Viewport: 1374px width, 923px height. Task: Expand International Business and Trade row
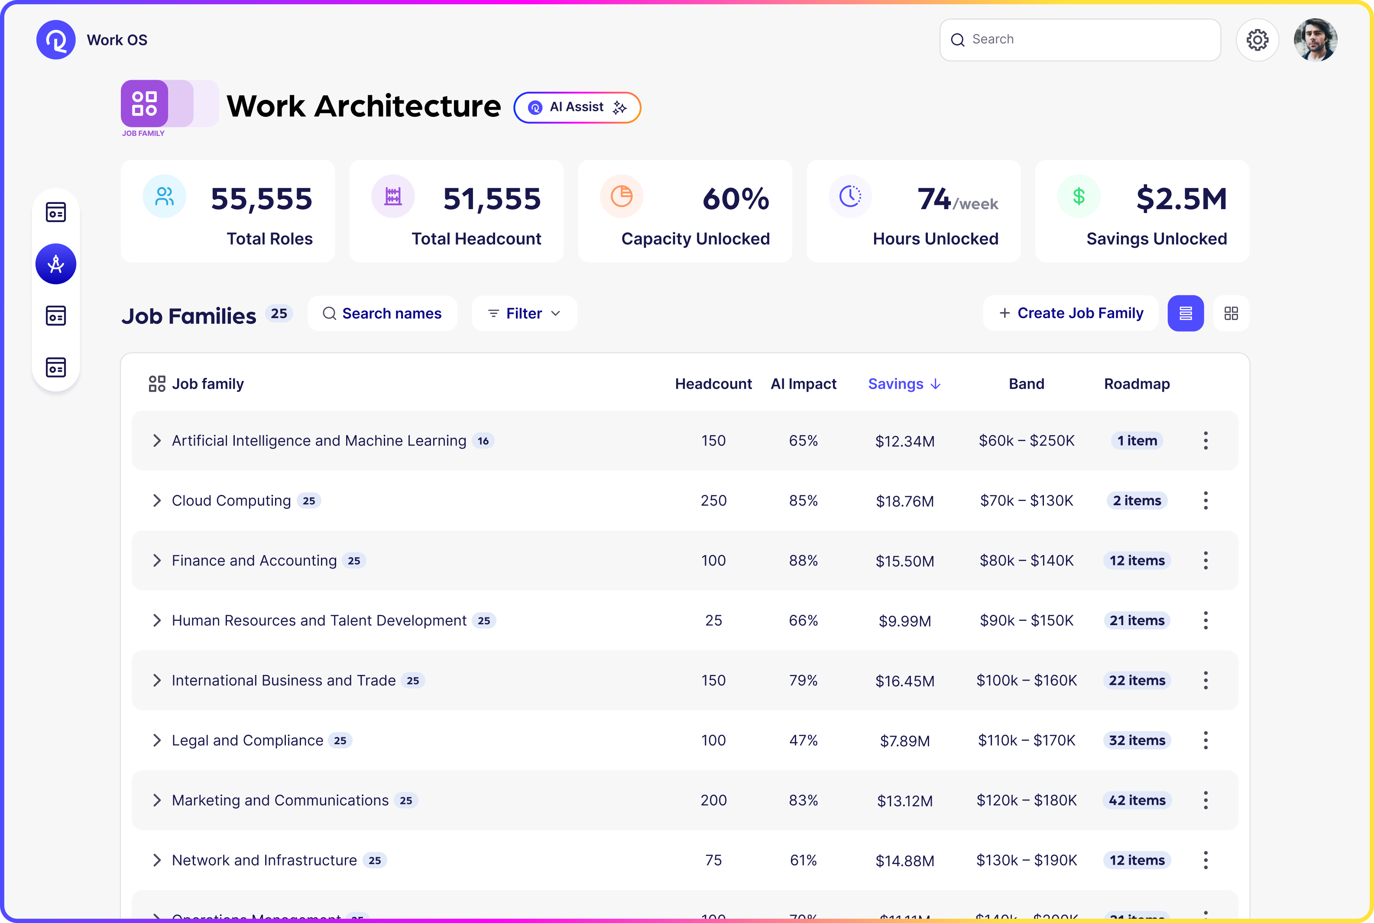[157, 681]
